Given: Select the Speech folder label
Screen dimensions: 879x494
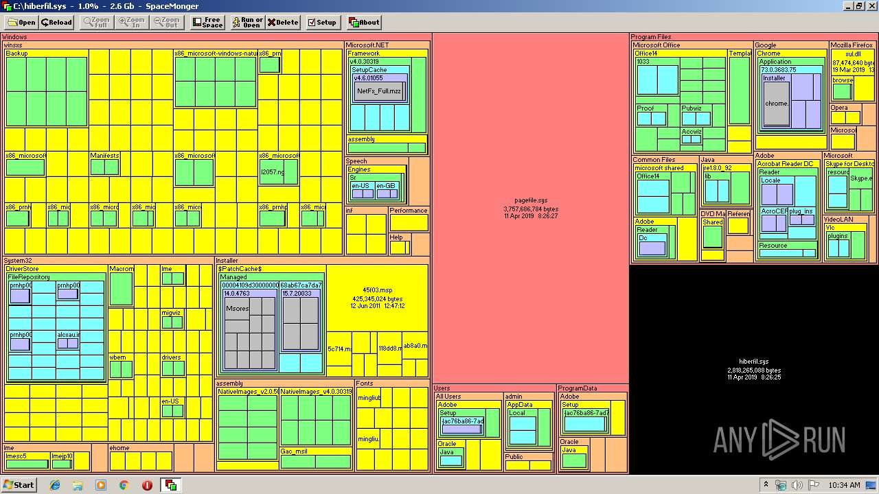Looking at the screenshot, I should coord(356,161).
